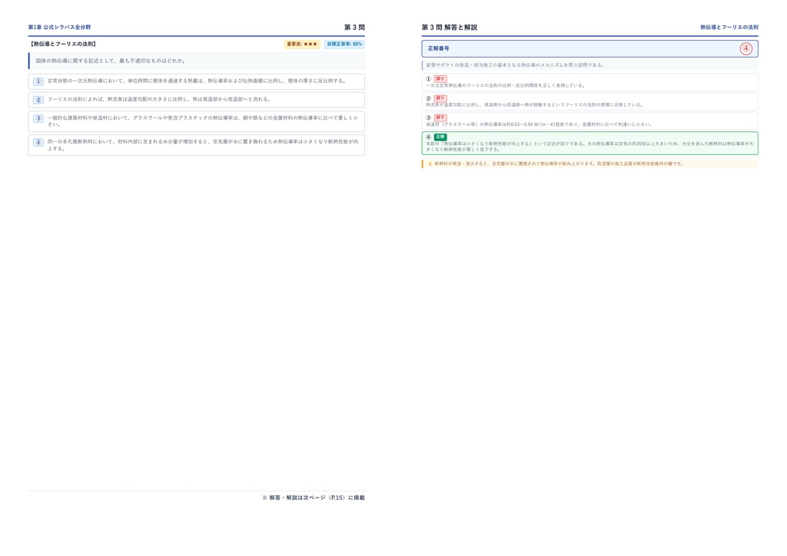Click the top-right 熱伝導とフーリエの法則 header link
This screenshot has height=556, width=787.
tap(729, 27)
